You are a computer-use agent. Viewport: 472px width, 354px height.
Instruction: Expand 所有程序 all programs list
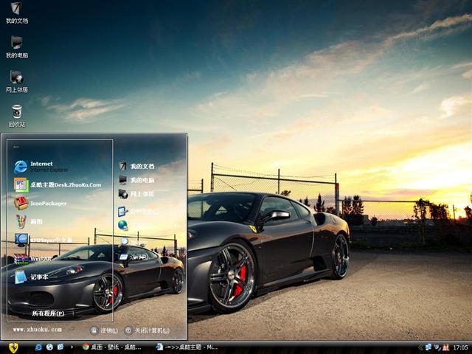[x=47, y=313]
